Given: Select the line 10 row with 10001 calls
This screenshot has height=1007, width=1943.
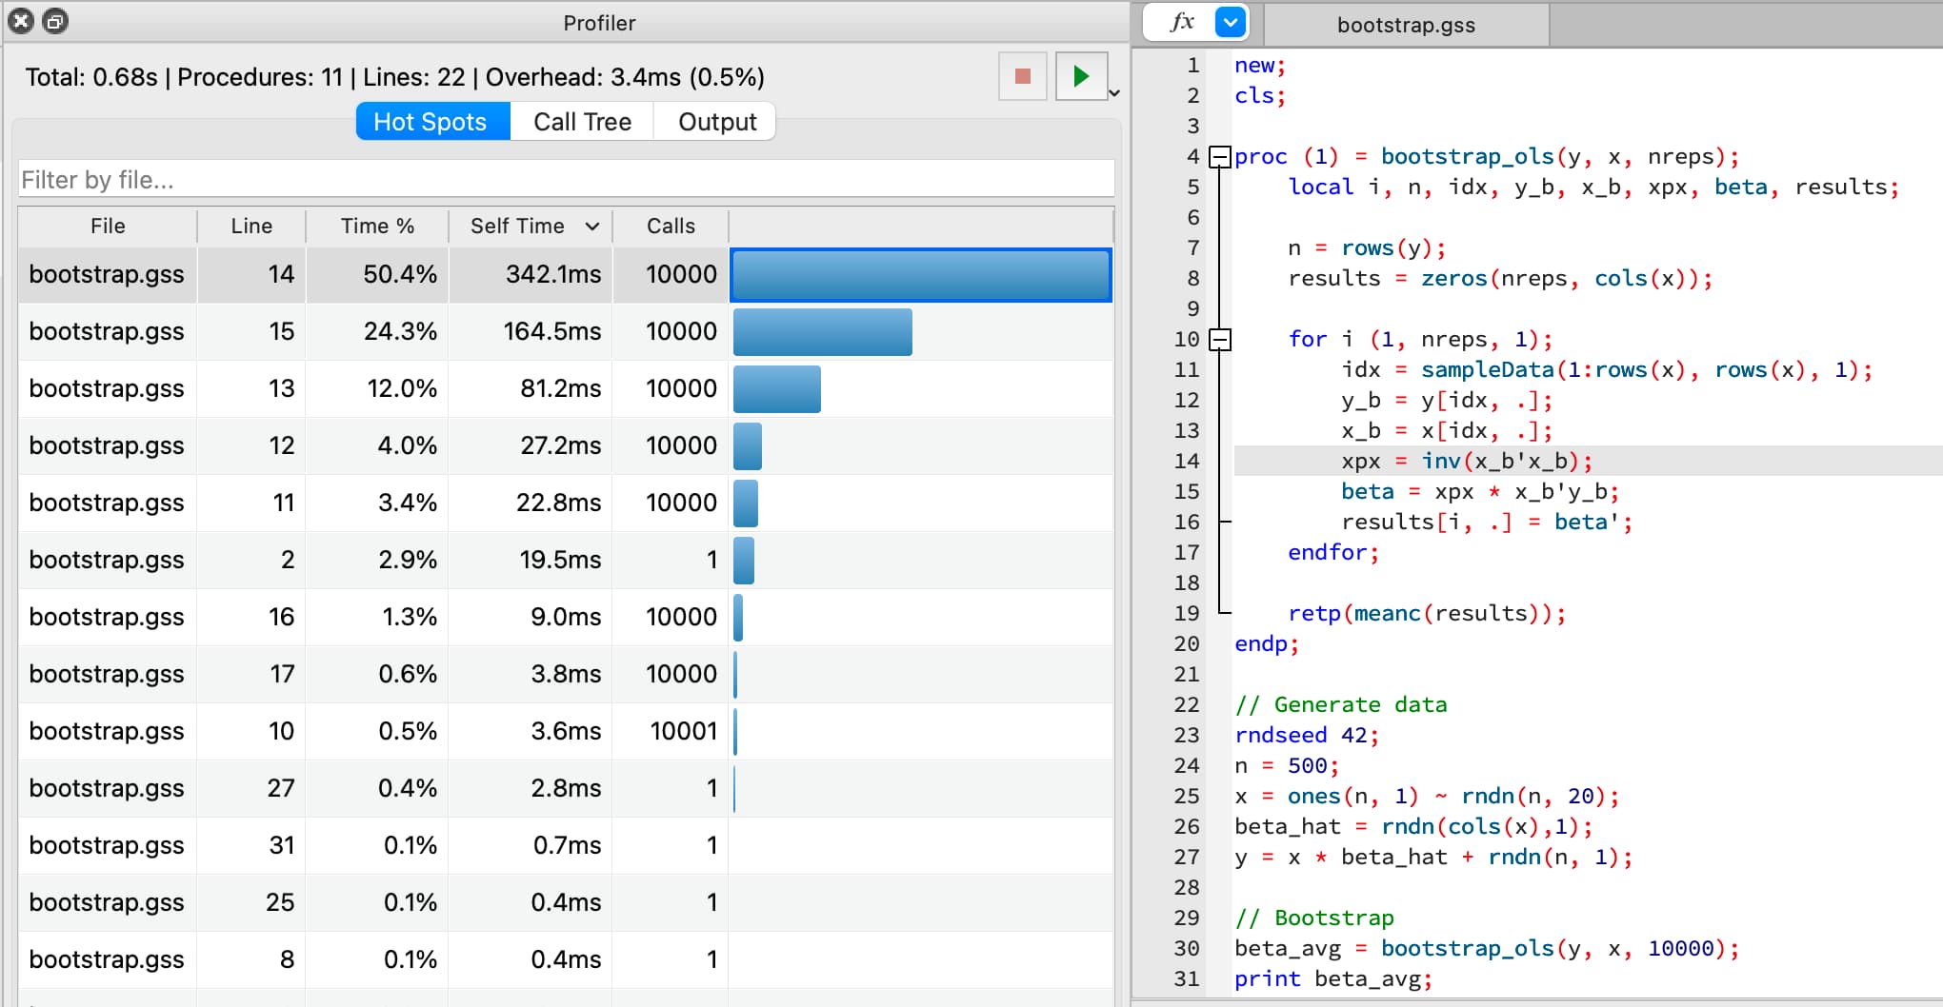Looking at the screenshot, I should click(x=566, y=732).
